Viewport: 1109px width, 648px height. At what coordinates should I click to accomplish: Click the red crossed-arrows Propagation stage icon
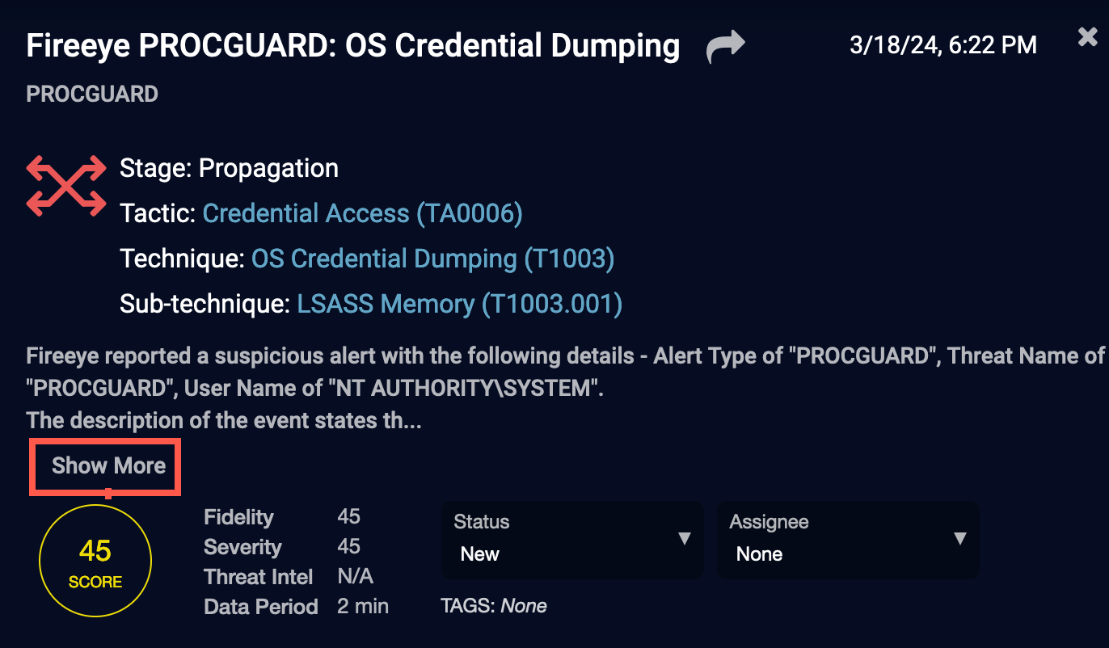click(x=66, y=186)
